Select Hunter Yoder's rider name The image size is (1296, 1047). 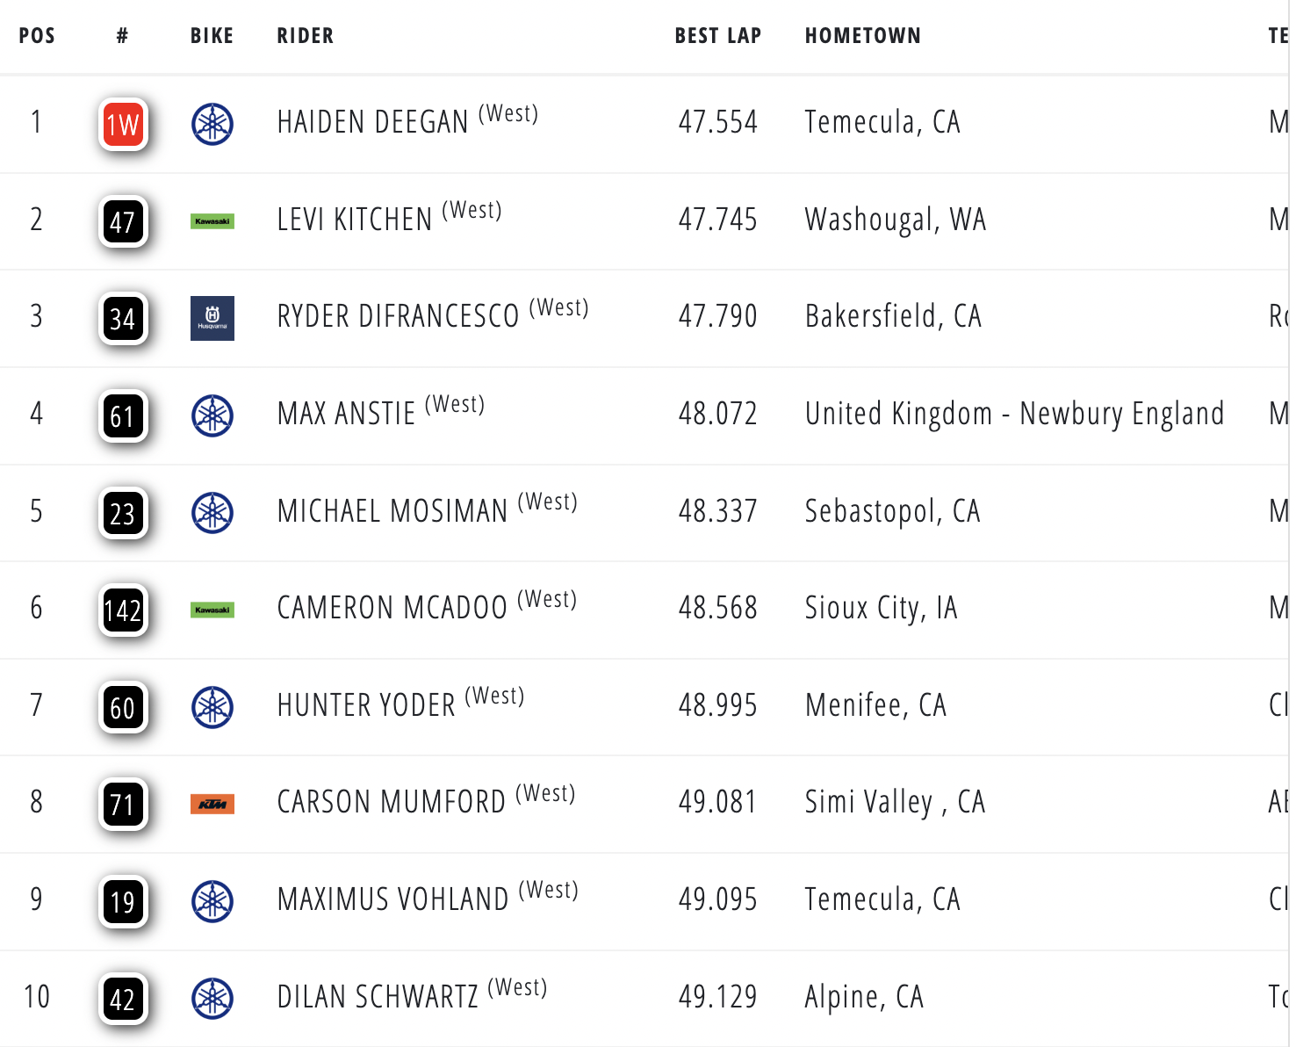(x=366, y=705)
